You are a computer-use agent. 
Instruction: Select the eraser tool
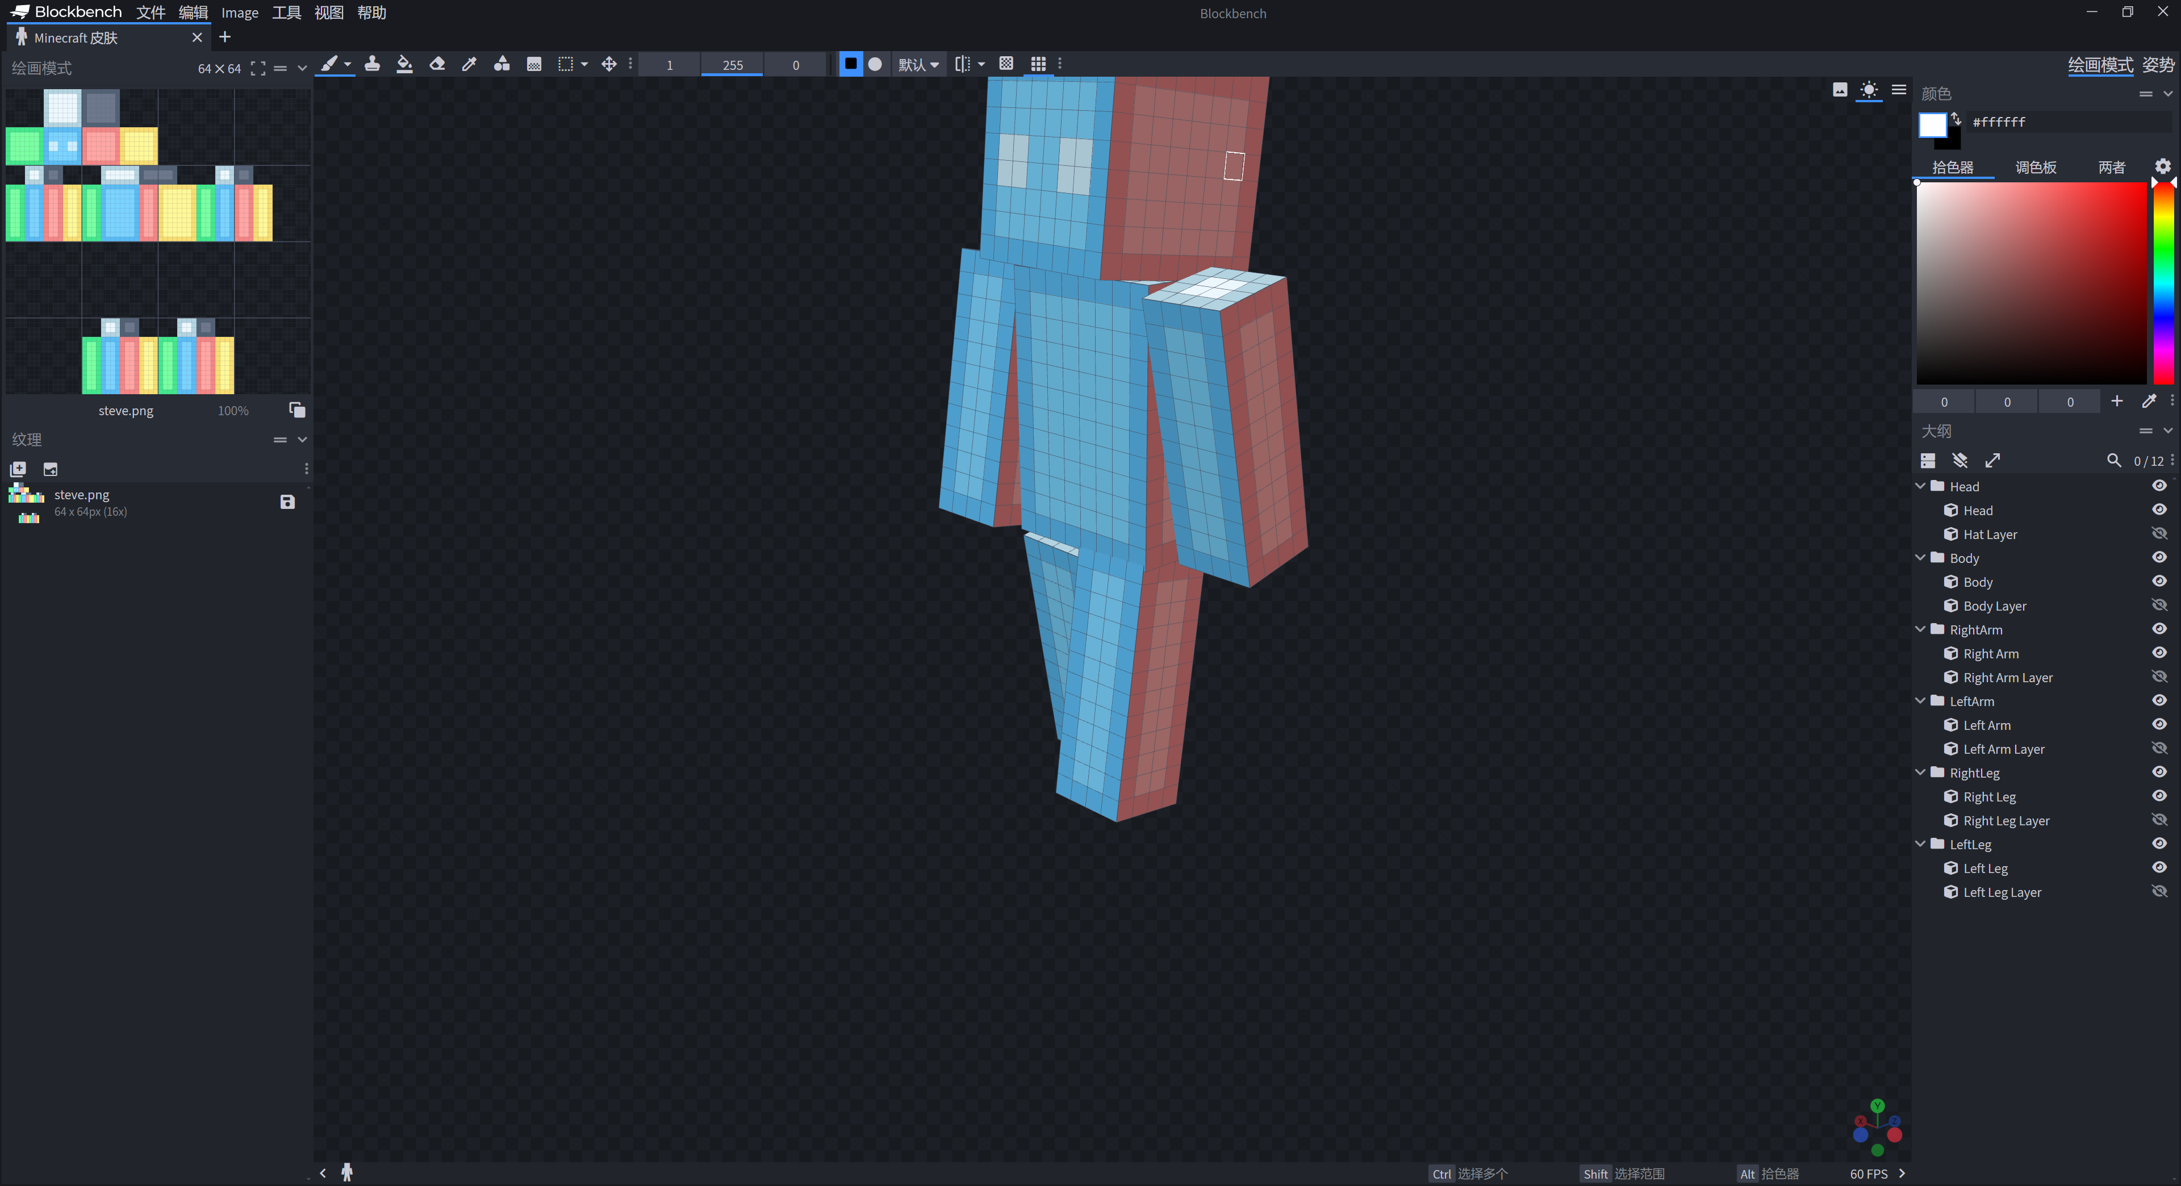tap(437, 64)
